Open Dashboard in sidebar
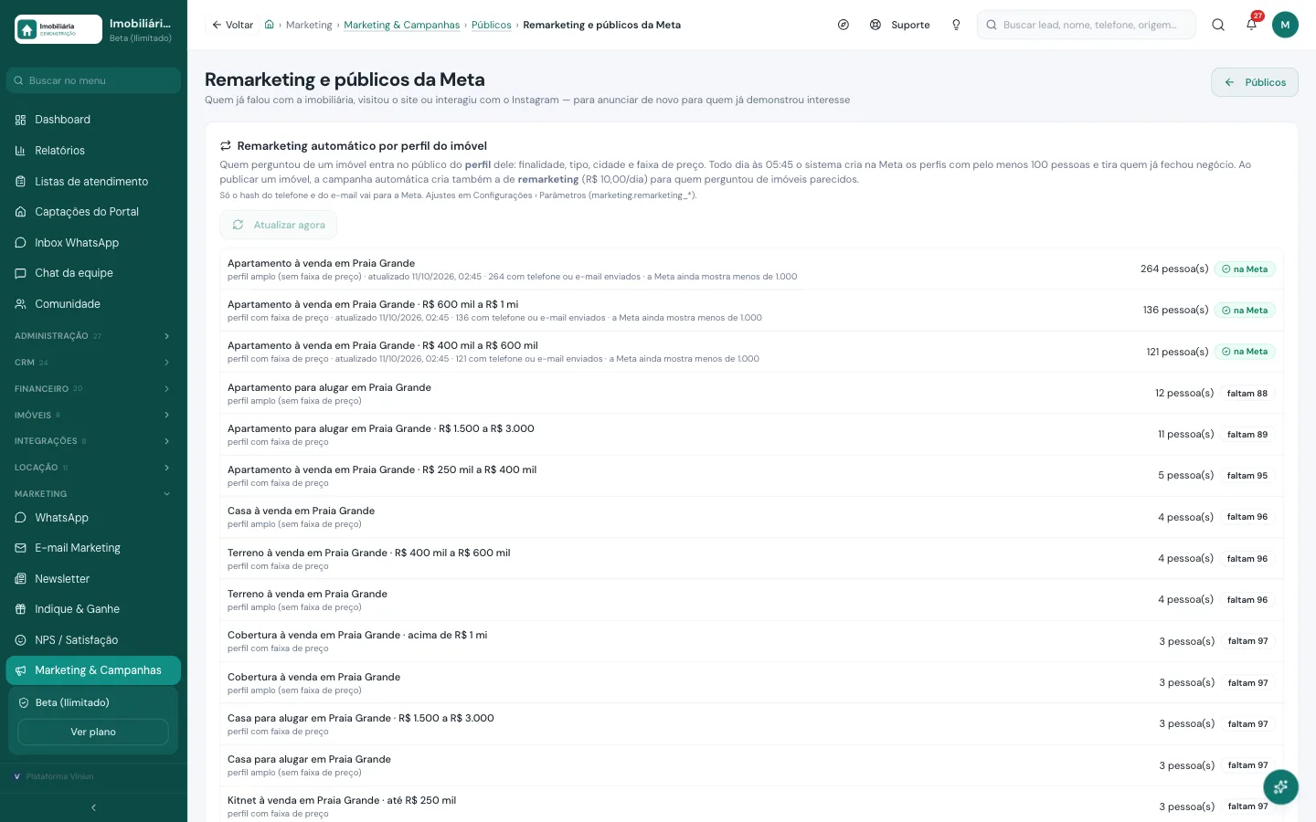This screenshot has width=1316, height=822. click(93, 120)
